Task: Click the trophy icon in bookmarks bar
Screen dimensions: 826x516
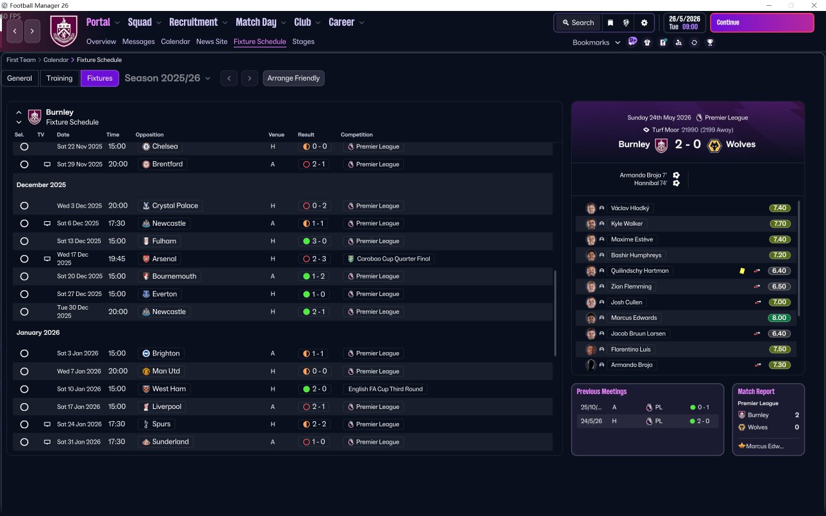Action: [710, 43]
